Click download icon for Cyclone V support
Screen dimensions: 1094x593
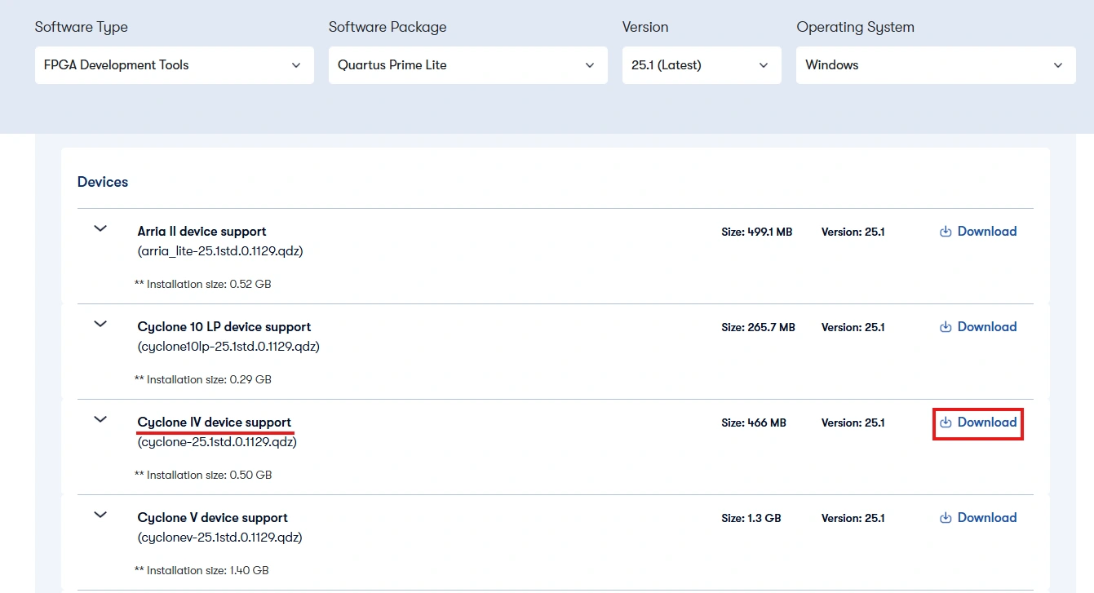tap(946, 518)
